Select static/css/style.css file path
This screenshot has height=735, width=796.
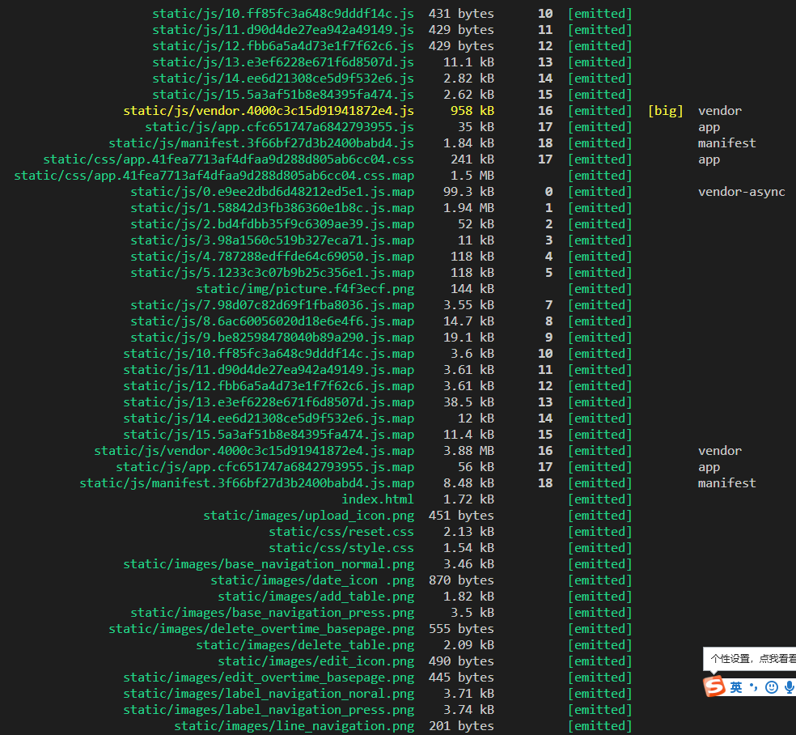click(x=341, y=548)
